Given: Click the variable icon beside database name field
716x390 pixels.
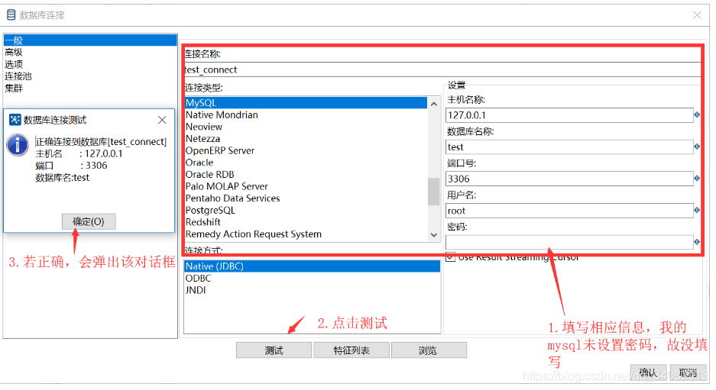Looking at the screenshot, I should [696, 147].
